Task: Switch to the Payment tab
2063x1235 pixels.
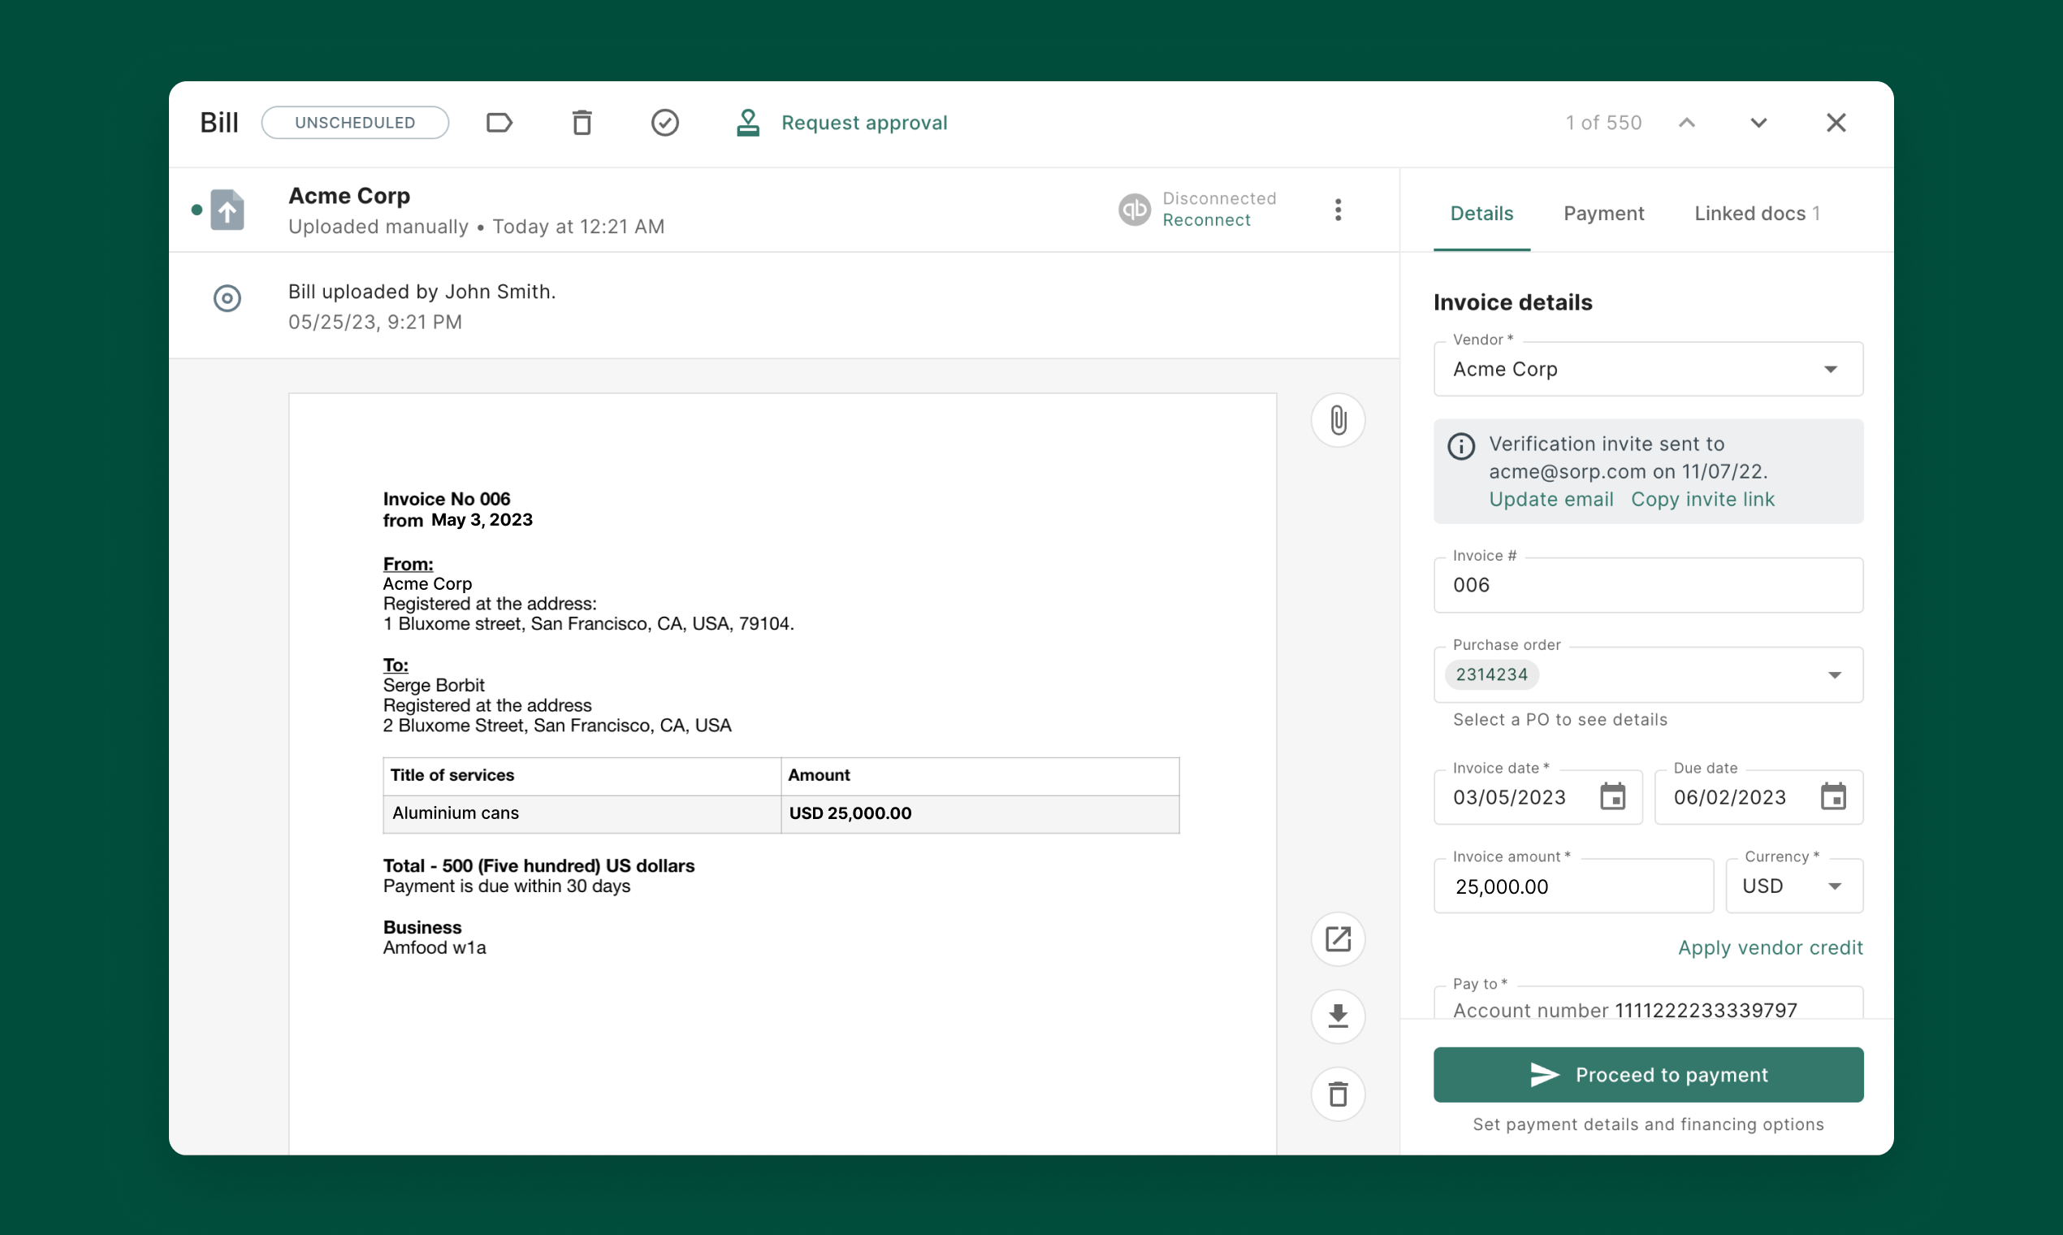Action: click(x=1603, y=213)
